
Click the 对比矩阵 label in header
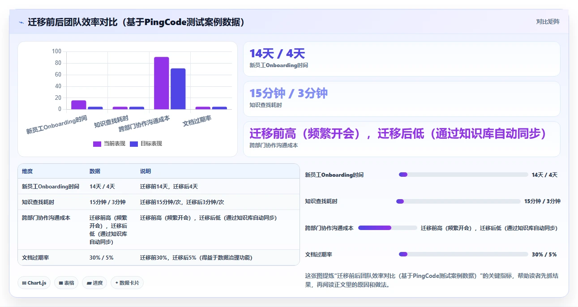point(548,21)
